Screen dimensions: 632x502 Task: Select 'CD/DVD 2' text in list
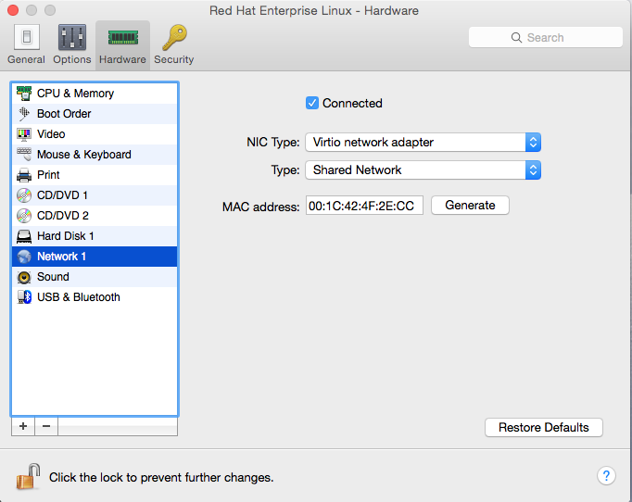(x=63, y=216)
